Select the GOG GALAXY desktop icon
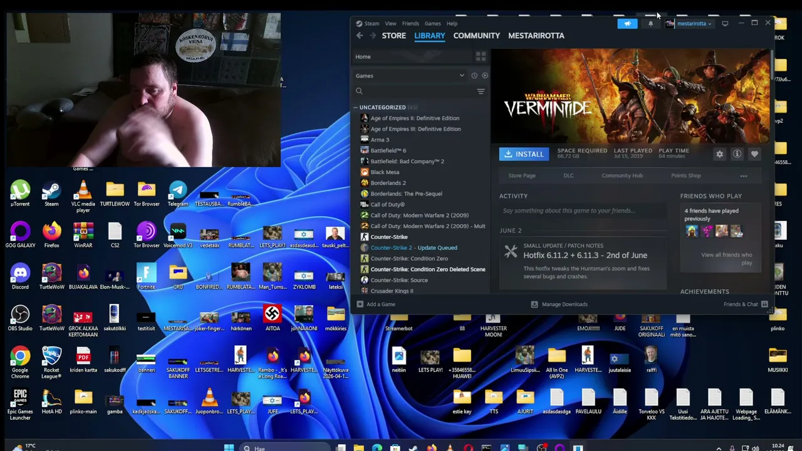This screenshot has width=802, height=451. [20, 236]
